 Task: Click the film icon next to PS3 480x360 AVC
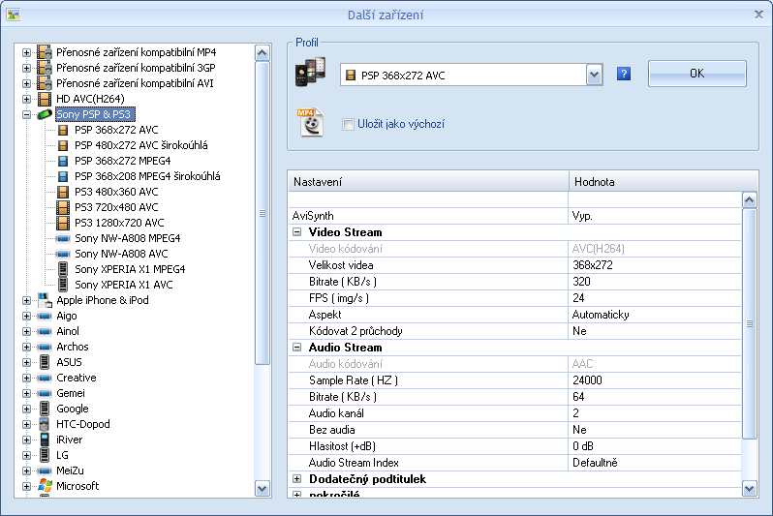(x=63, y=192)
